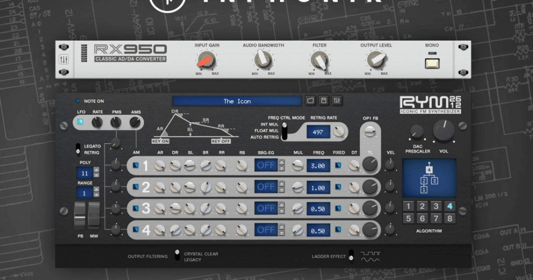Toggle AM for operator 1
This screenshot has width=533, height=280.
coord(136,166)
